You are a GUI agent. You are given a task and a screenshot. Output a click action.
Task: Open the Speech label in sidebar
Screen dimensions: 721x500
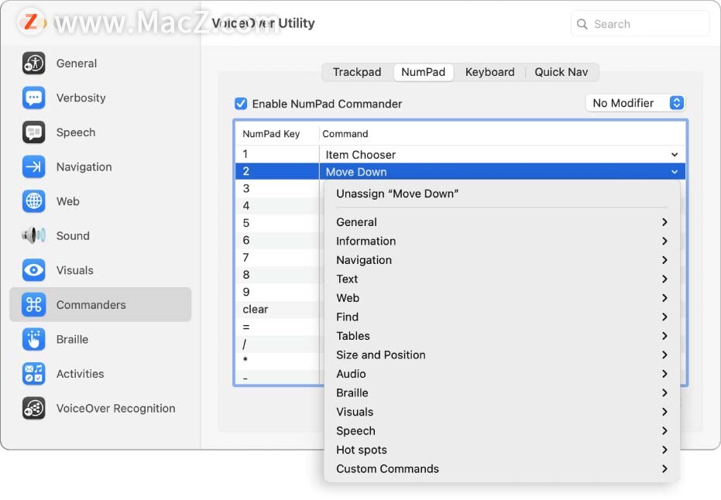[76, 132]
